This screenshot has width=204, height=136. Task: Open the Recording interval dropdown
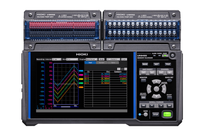pos(57,59)
